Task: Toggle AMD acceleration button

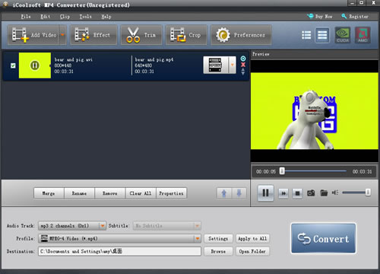Action: point(363,35)
